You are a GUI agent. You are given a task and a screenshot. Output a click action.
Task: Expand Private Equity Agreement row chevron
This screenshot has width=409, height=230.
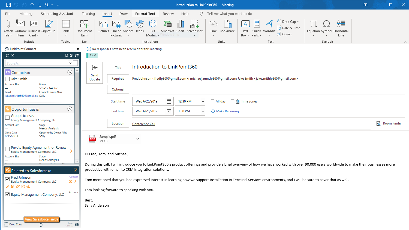click(x=71, y=151)
